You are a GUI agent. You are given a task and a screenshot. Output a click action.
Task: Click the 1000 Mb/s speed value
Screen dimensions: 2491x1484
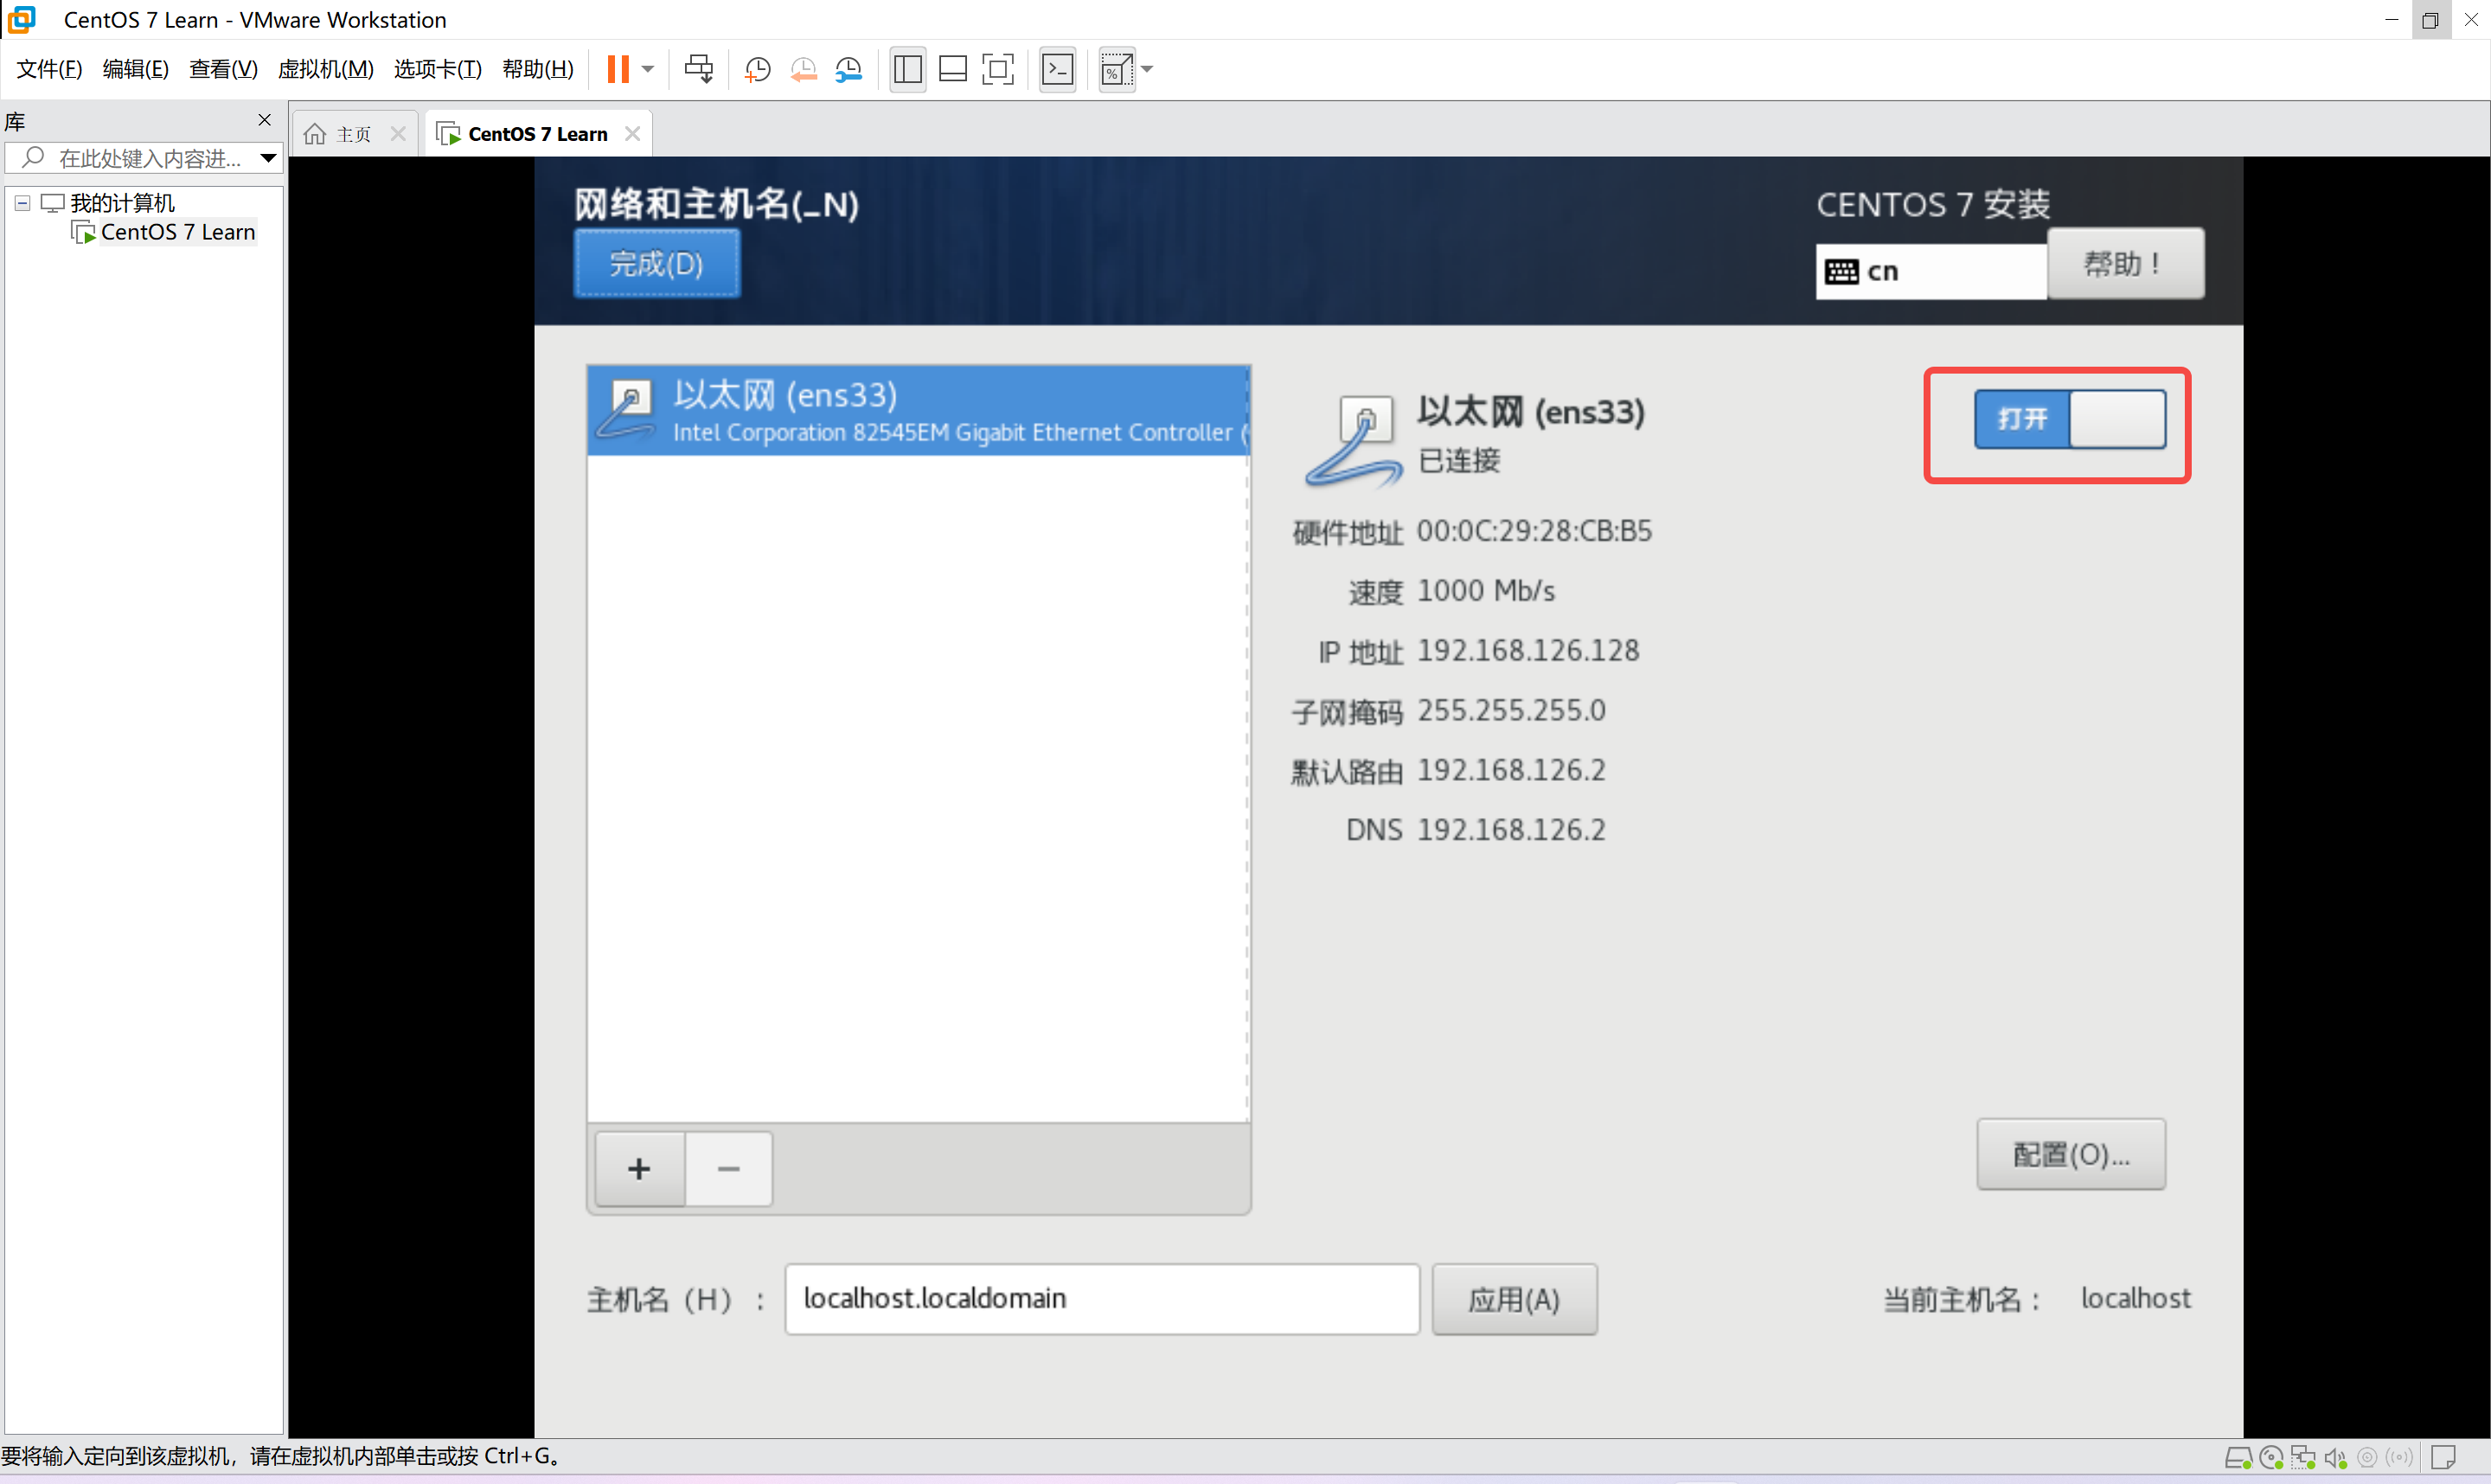click(x=1486, y=591)
